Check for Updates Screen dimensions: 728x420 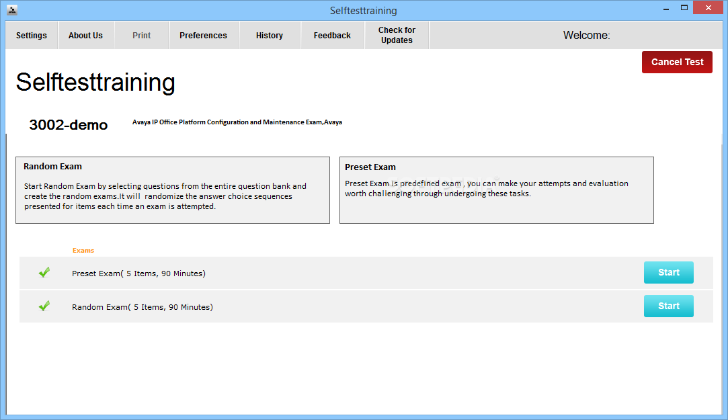(397, 35)
